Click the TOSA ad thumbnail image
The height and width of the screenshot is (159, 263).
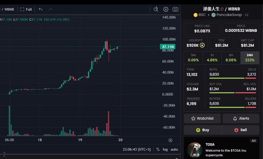(x=195, y=149)
